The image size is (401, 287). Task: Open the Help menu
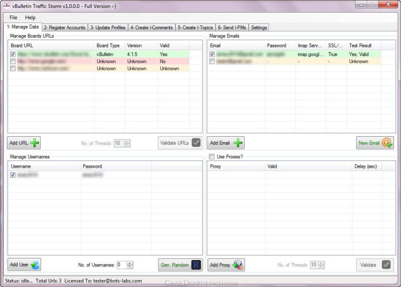30,18
